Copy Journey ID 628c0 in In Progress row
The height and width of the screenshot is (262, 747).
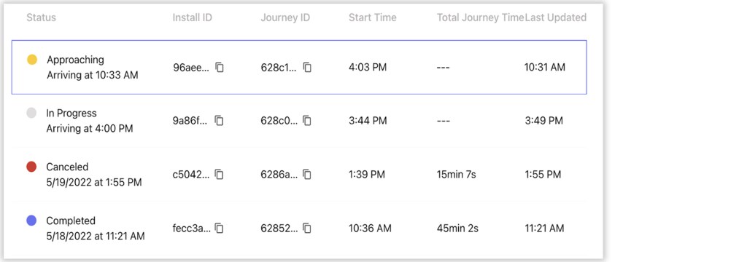pos(307,121)
